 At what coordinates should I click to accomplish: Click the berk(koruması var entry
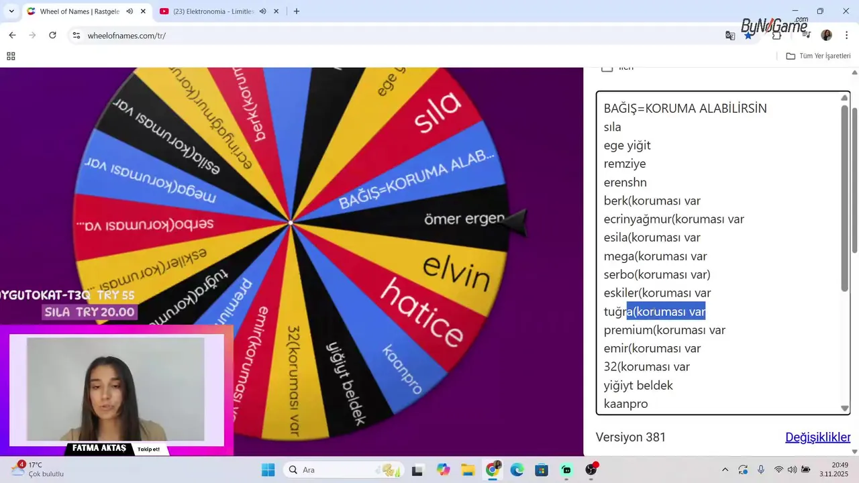(x=652, y=201)
